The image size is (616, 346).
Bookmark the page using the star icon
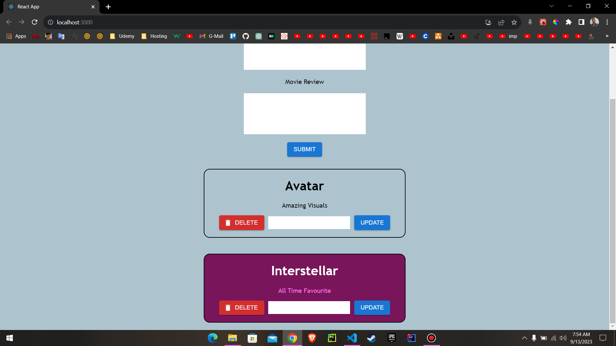514,22
